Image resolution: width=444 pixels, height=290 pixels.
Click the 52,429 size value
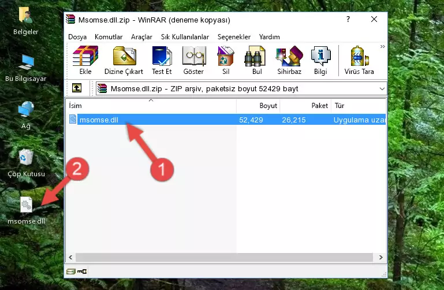point(251,120)
